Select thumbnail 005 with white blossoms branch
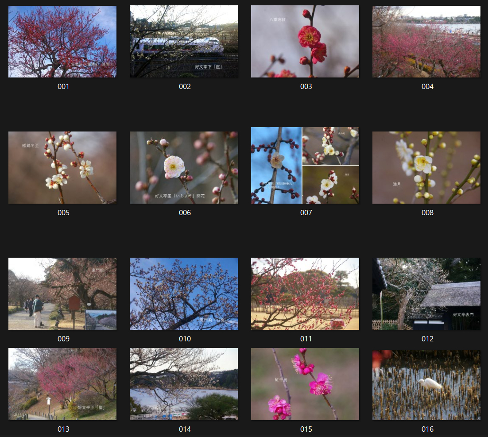The width and height of the screenshot is (488, 437). [x=62, y=167]
